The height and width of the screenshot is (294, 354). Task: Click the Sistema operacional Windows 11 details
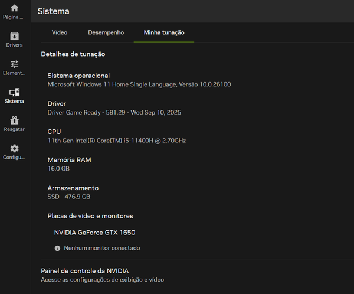(139, 84)
